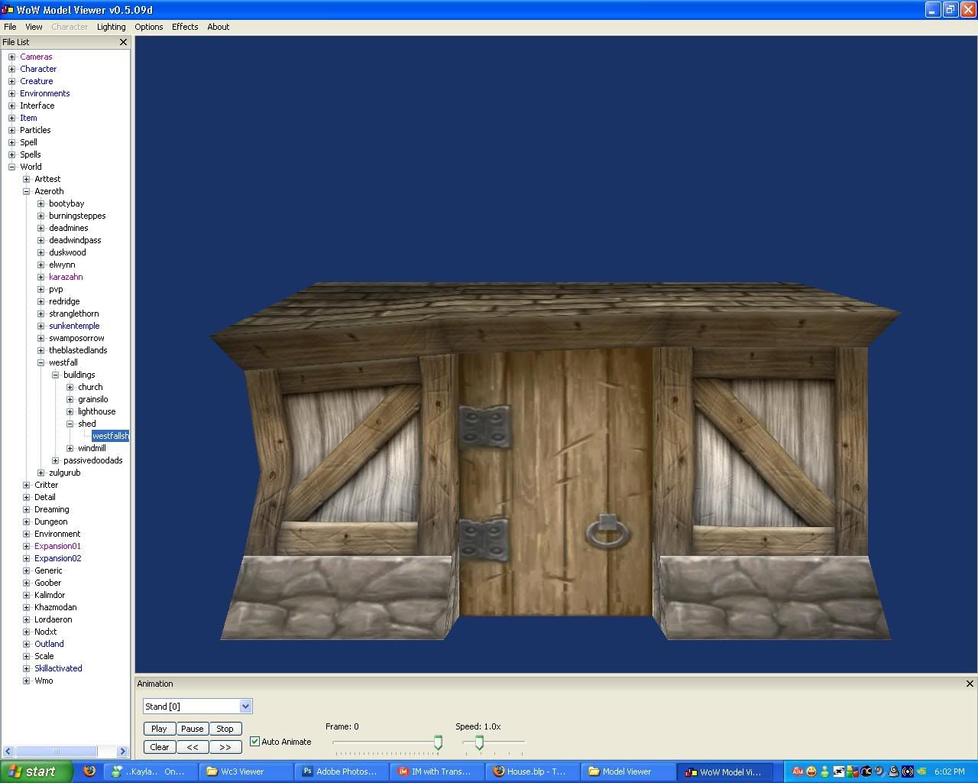978x783 pixels.
Task: Collapse the World tree node
Action: coord(12,167)
